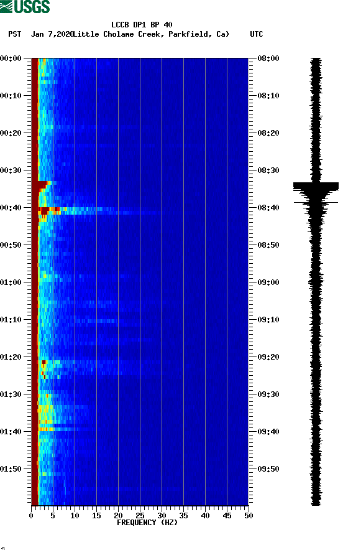The image size is (343, 555).
Task: Click the '20' frequency axis label
Action: (x=118, y=516)
